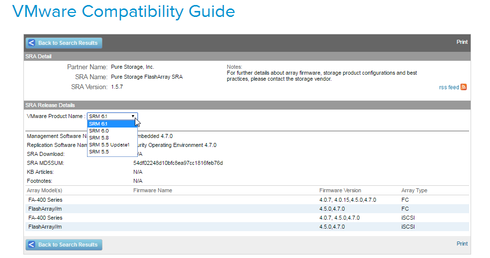Click the orange RSS feed icon
This screenshot has width=490, height=258.
[464, 87]
